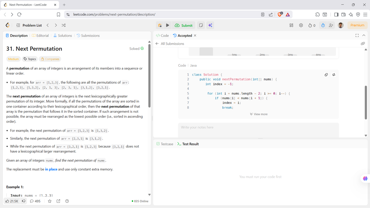Click the browser address bar URL
This screenshot has width=370, height=208.
pyautogui.click(x=114, y=14)
